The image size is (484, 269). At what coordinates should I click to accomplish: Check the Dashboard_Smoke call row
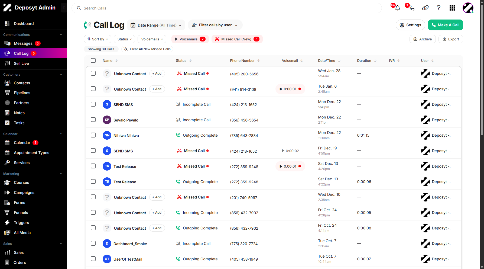93,243
